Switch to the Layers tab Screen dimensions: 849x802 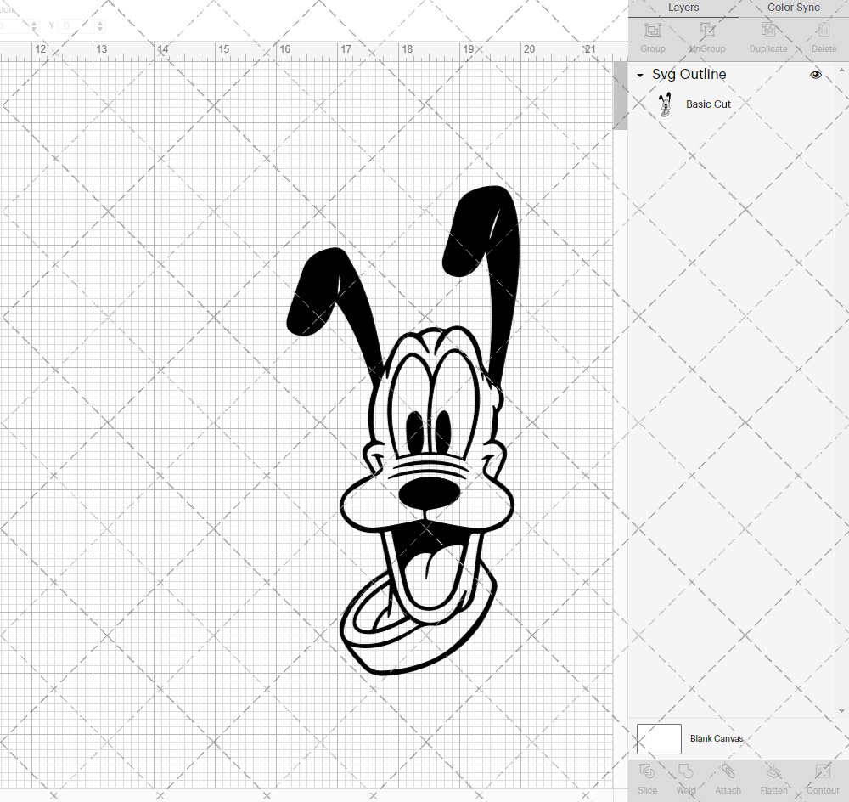[683, 8]
